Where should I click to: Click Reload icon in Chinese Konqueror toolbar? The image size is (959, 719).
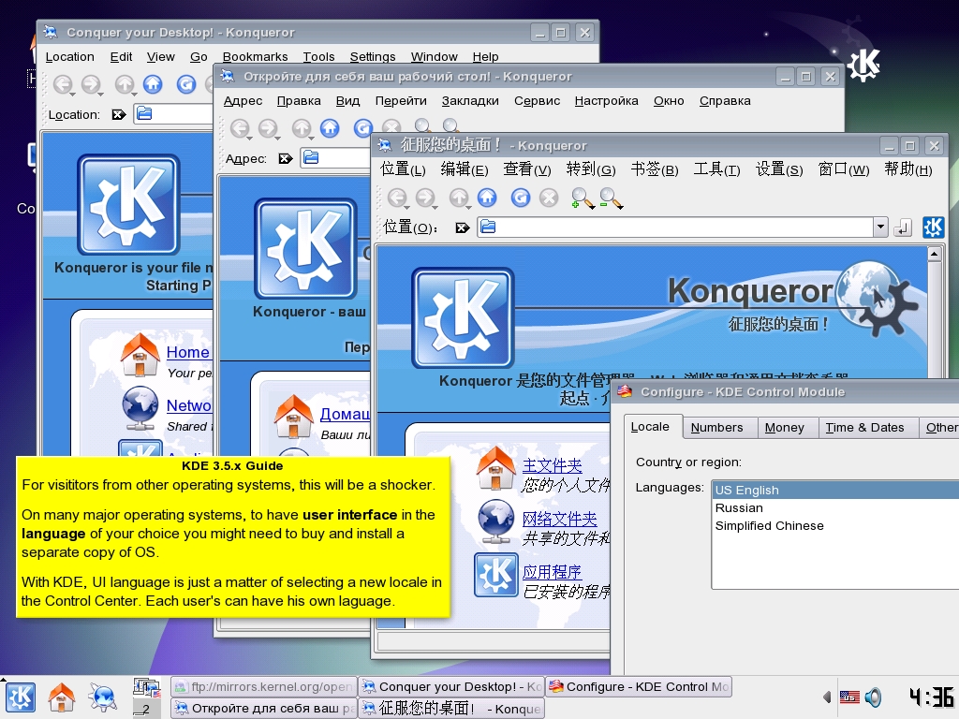coord(521,198)
